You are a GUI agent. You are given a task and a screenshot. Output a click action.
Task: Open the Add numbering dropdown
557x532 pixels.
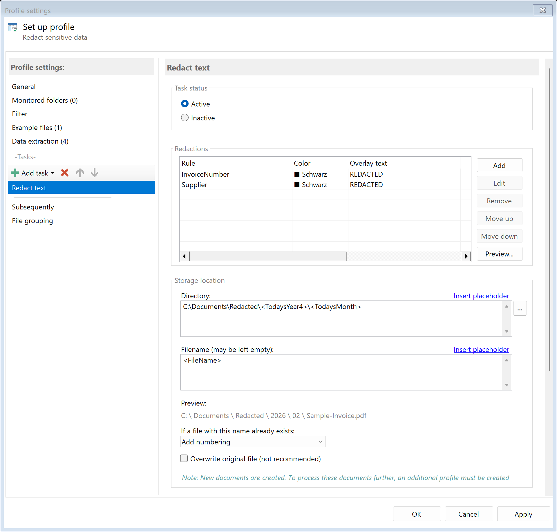click(x=252, y=442)
